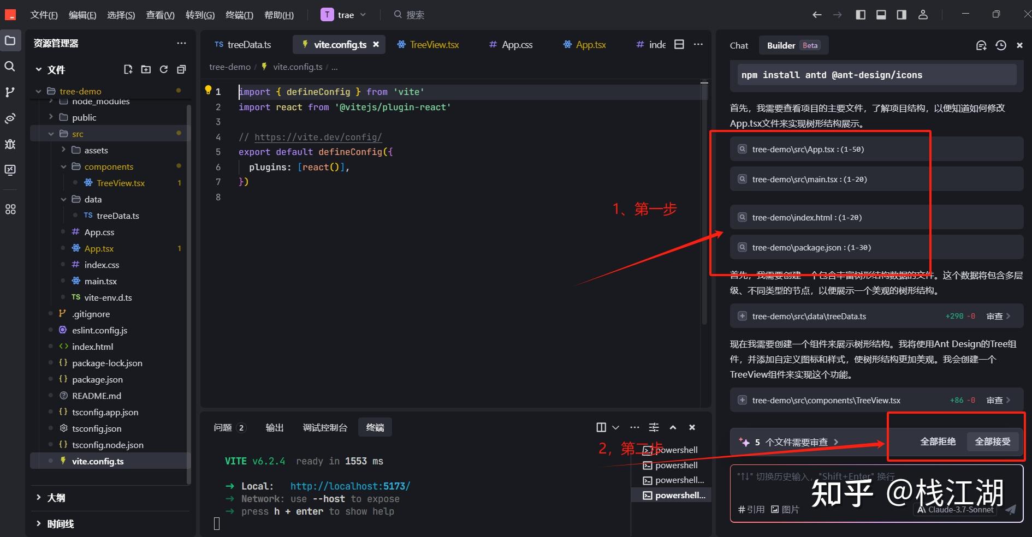Collapse the components folder
Screen dimensions: 1032x537
click(x=63, y=166)
